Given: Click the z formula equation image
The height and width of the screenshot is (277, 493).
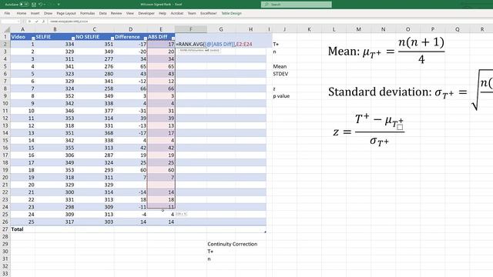Looking at the screenshot, I should [368, 130].
